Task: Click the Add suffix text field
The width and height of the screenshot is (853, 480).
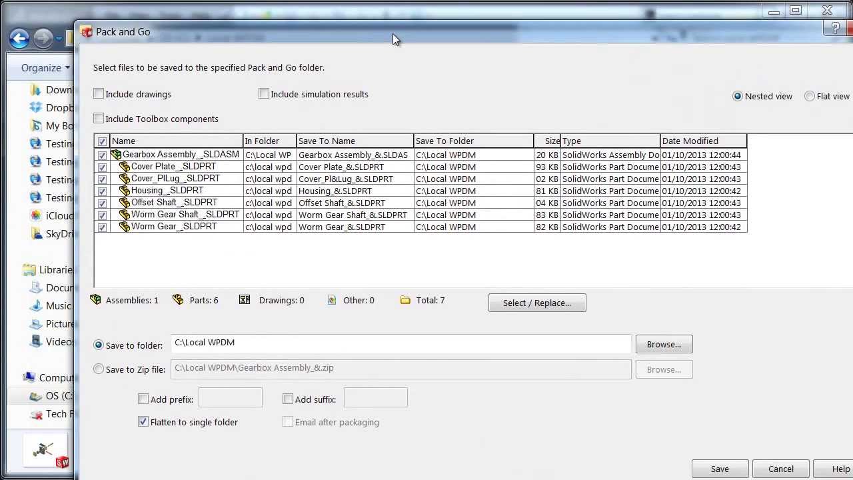Action: [x=376, y=398]
